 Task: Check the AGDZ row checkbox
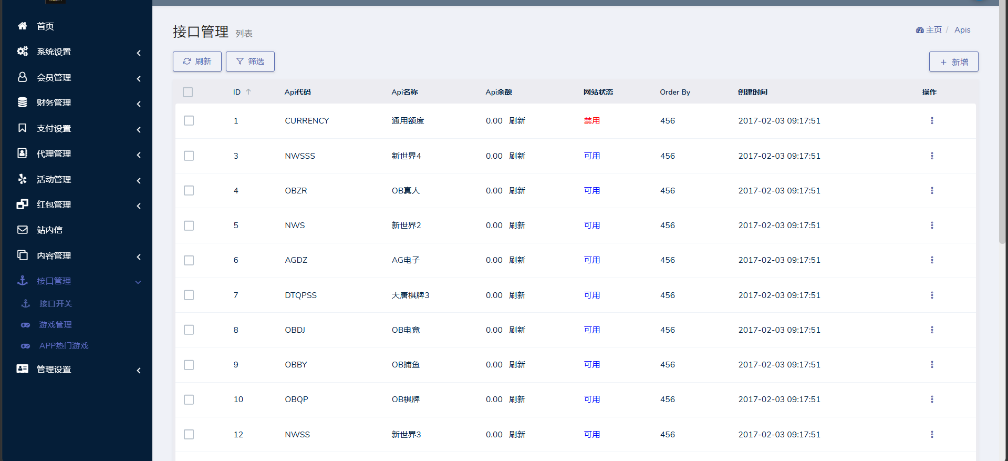coord(189,260)
